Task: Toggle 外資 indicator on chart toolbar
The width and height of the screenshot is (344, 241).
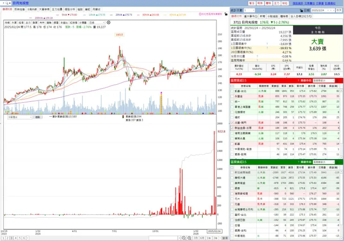Action: point(14,23)
